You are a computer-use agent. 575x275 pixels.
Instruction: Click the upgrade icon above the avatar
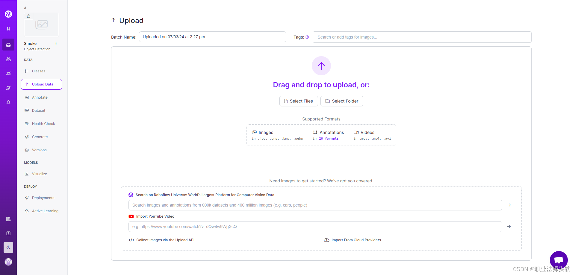point(8,247)
